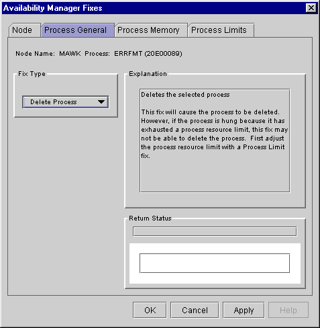Expand the Fix Type dropdown arrow
The image size is (320, 328).
101,102
